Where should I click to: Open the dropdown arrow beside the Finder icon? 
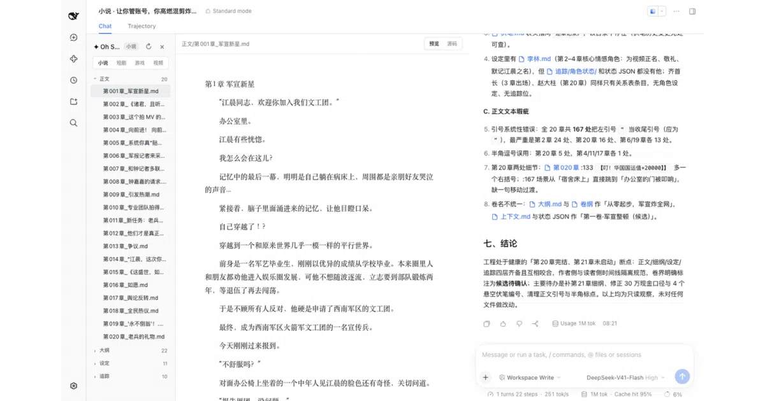pos(662,11)
